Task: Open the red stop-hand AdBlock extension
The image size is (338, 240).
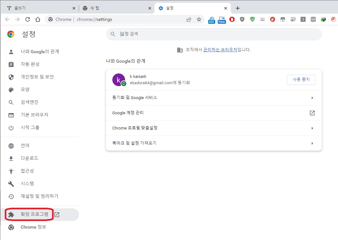Action: pyautogui.click(x=232, y=19)
